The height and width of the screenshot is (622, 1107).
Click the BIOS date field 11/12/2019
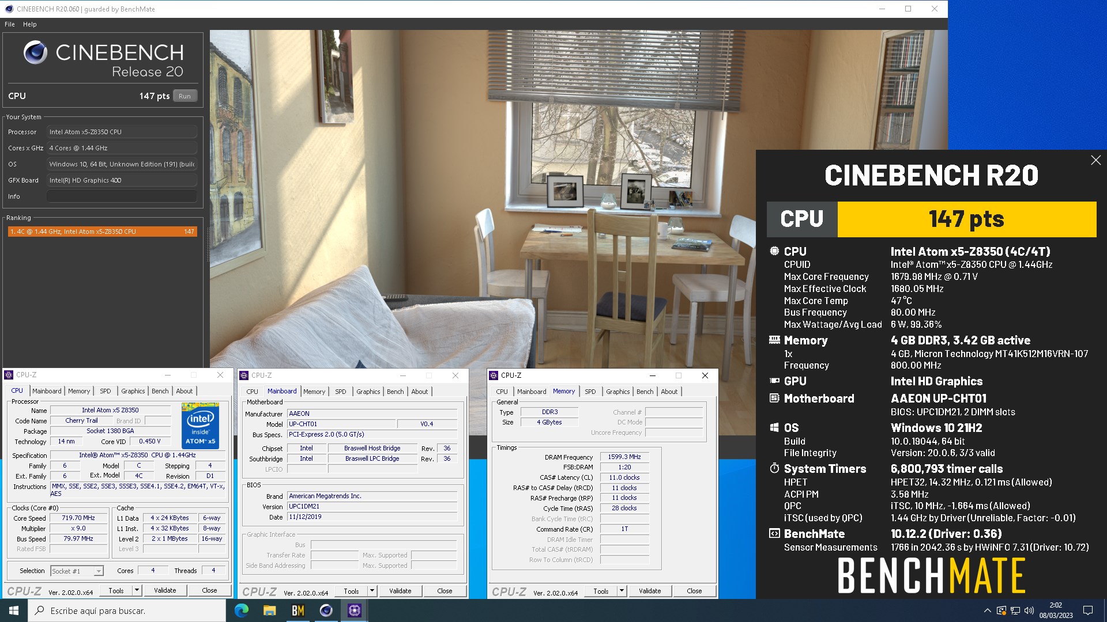point(372,517)
